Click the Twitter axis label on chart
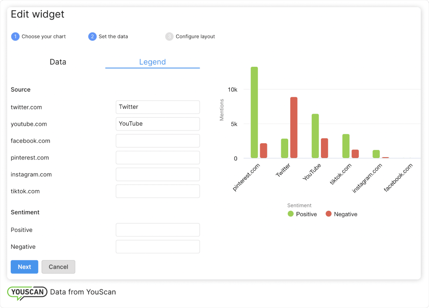 click(x=283, y=170)
